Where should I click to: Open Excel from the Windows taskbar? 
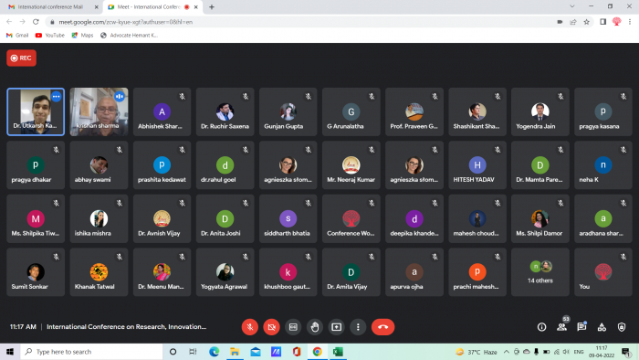pyautogui.click(x=338, y=352)
